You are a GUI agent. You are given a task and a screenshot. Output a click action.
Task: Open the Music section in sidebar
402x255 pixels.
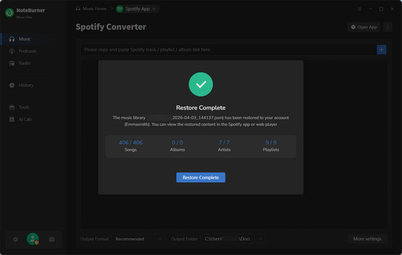click(25, 39)
